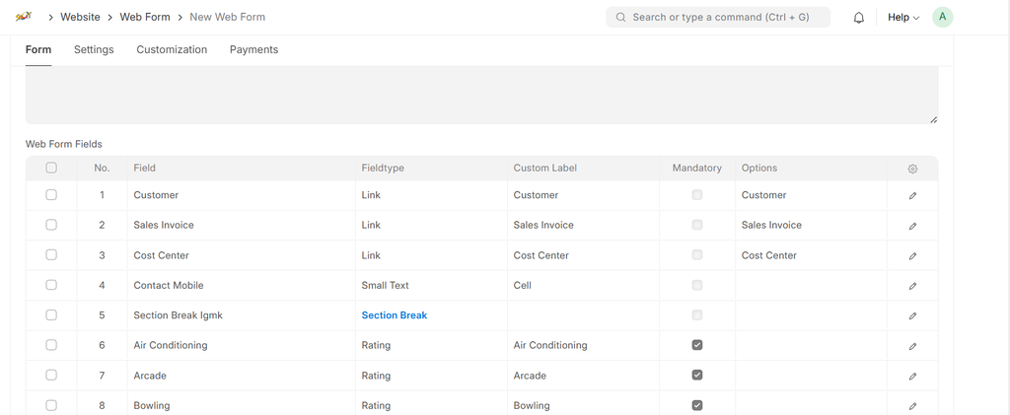The height and width of the screenshot is (415, 1010).
Task: Open the notifications bell
Action: pyautogui.click(x=858, y=18)
